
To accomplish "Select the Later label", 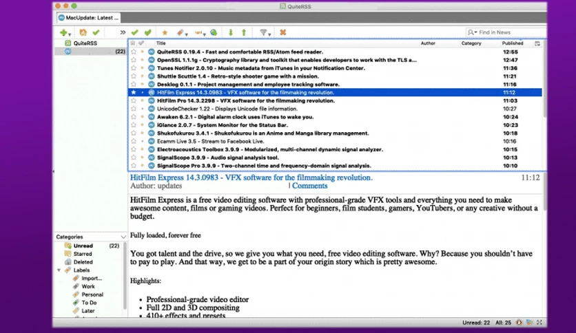I will pos(88,310).
